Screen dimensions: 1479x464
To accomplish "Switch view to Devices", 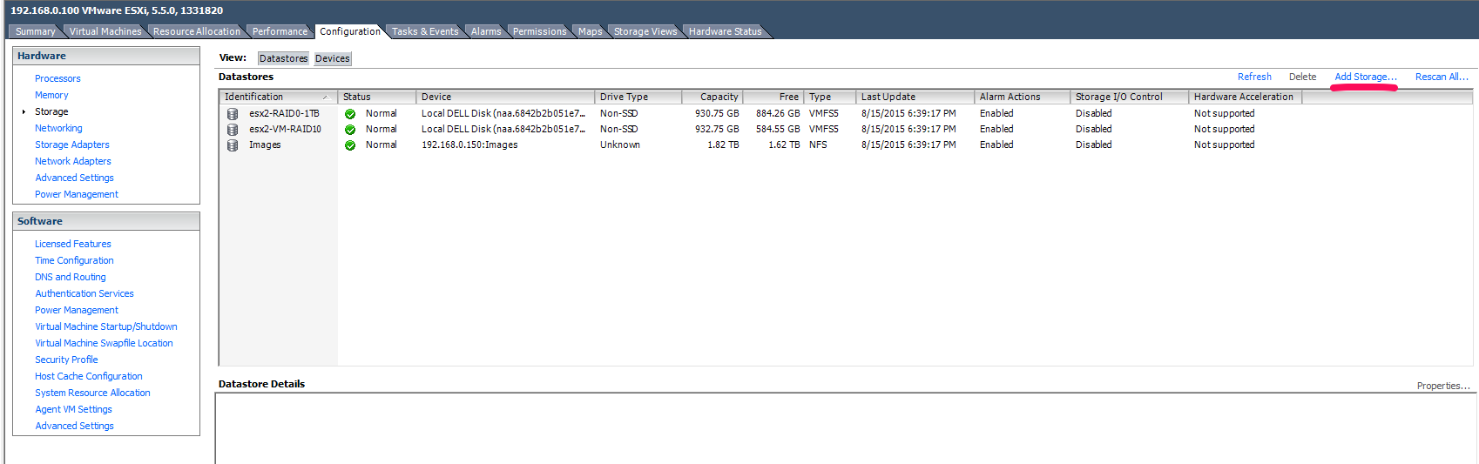I will tap(332, 58).
